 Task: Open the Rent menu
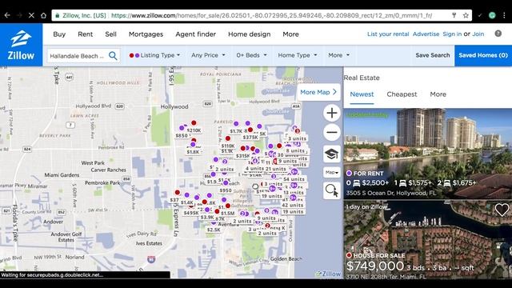click(86, 34)
